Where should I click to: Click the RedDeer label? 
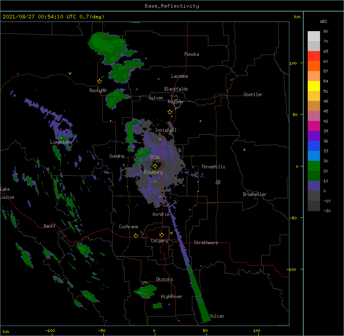click(x=176, y=102)
